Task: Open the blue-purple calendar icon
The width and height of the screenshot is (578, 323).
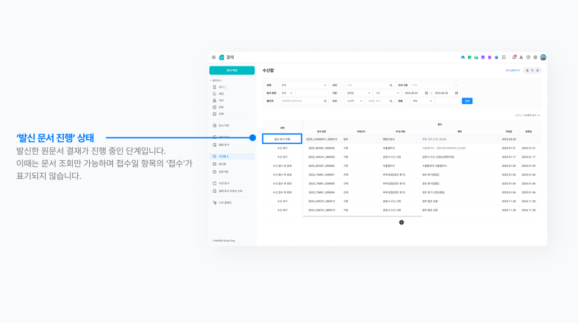Action: [x=483, y=57]
